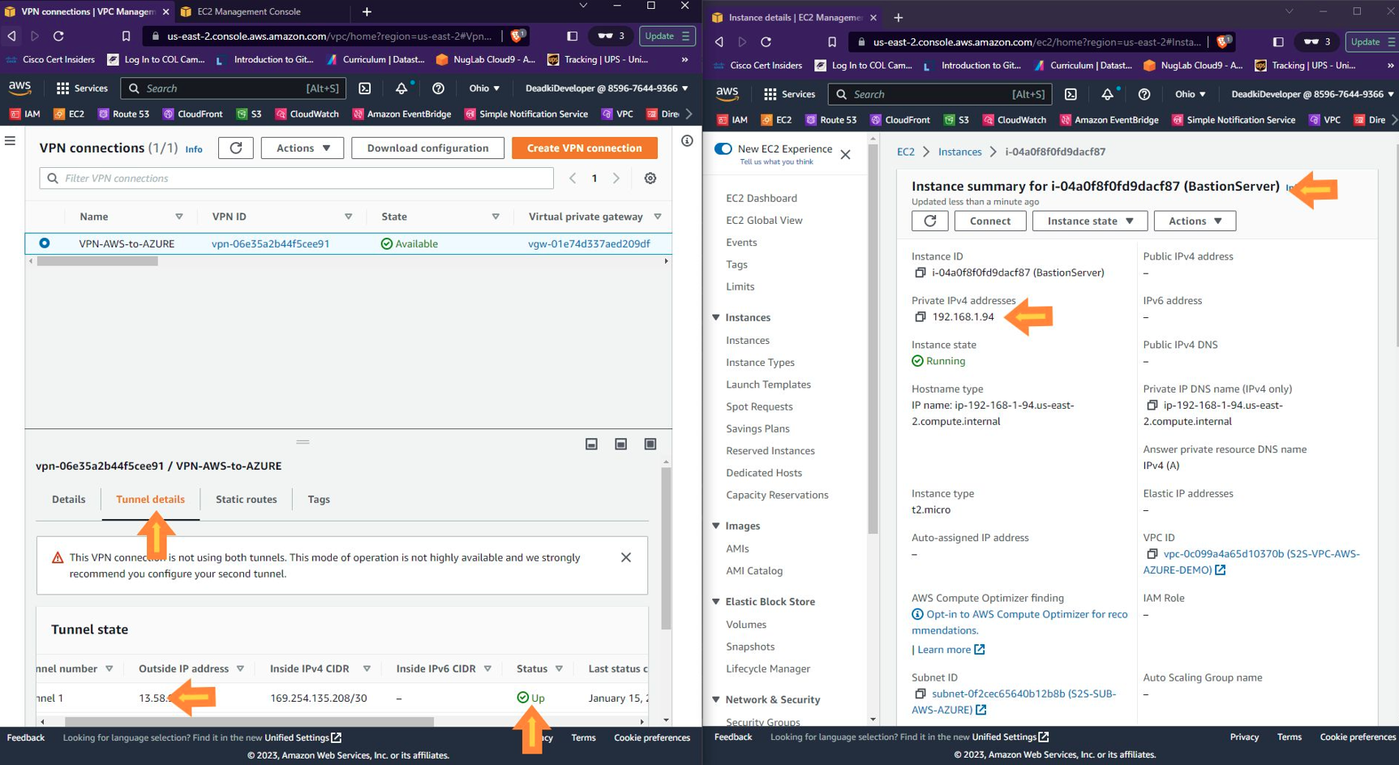This screenshot has width=1399, height=765.
Task: Click Create VPN connection button
Action: pos(584,148)
